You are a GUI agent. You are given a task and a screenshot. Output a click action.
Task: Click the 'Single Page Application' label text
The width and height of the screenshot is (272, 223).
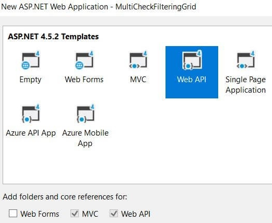[246, 85]
